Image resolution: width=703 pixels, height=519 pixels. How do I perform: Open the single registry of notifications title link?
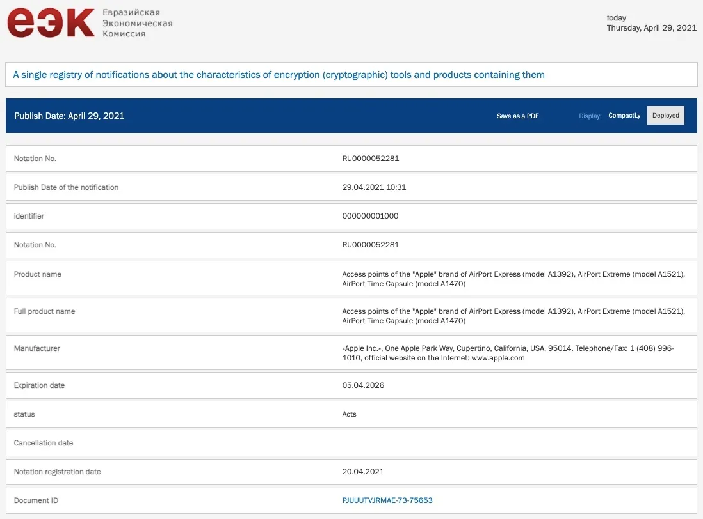(279, 75)
